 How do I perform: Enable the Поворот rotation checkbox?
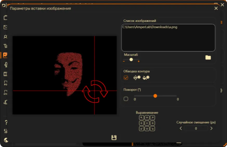pyautogui.click(x=126, y=99)
